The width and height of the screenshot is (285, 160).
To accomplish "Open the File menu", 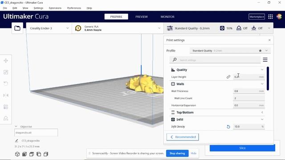I will [x=5, y=8].
